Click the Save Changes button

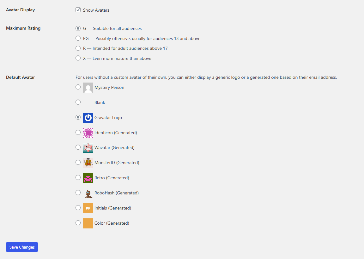point(22,247)
